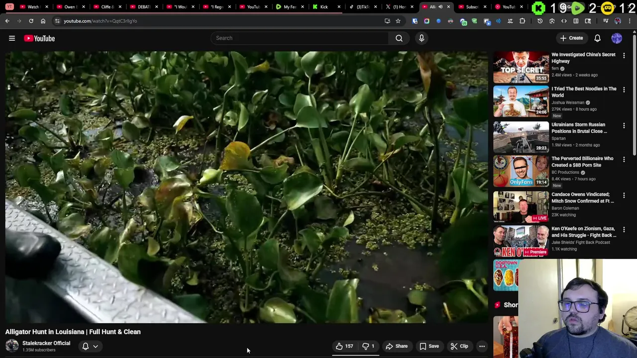This screenshot has height=358, width=637.
Task: Open options for Ken O'Keefe video
Action: [624, 230]
